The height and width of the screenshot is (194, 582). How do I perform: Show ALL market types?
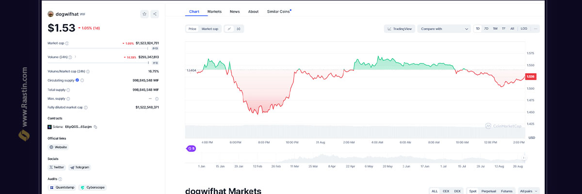(435, 191)
